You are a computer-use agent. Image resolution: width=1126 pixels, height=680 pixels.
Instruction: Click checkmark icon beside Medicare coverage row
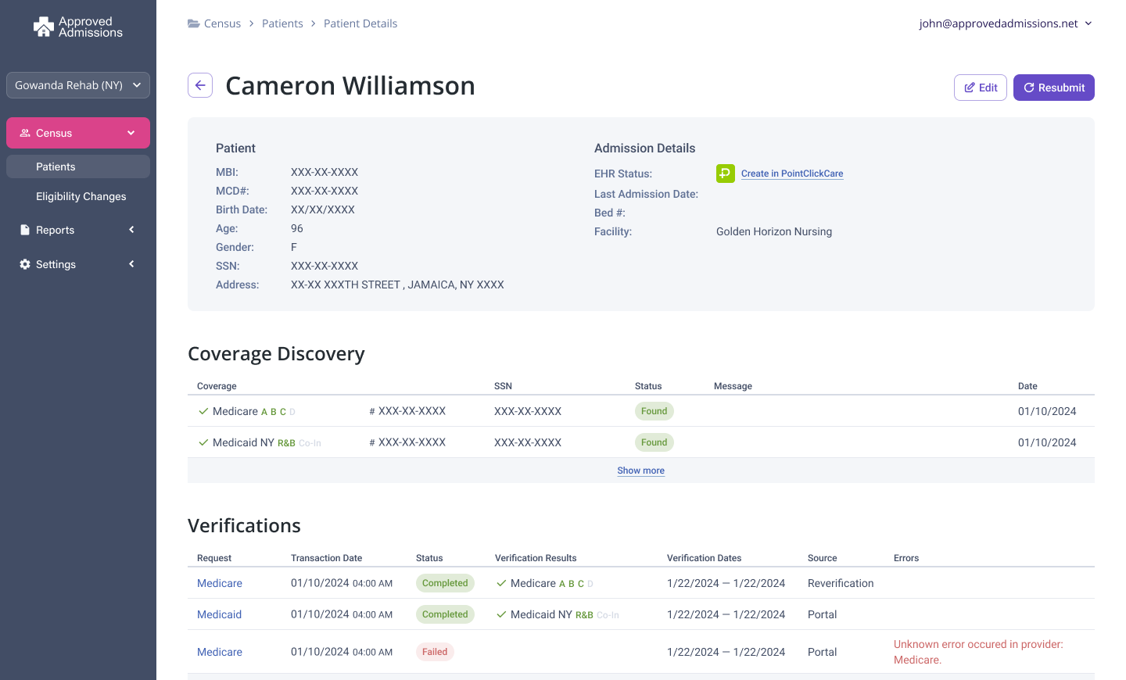(203, 411)
